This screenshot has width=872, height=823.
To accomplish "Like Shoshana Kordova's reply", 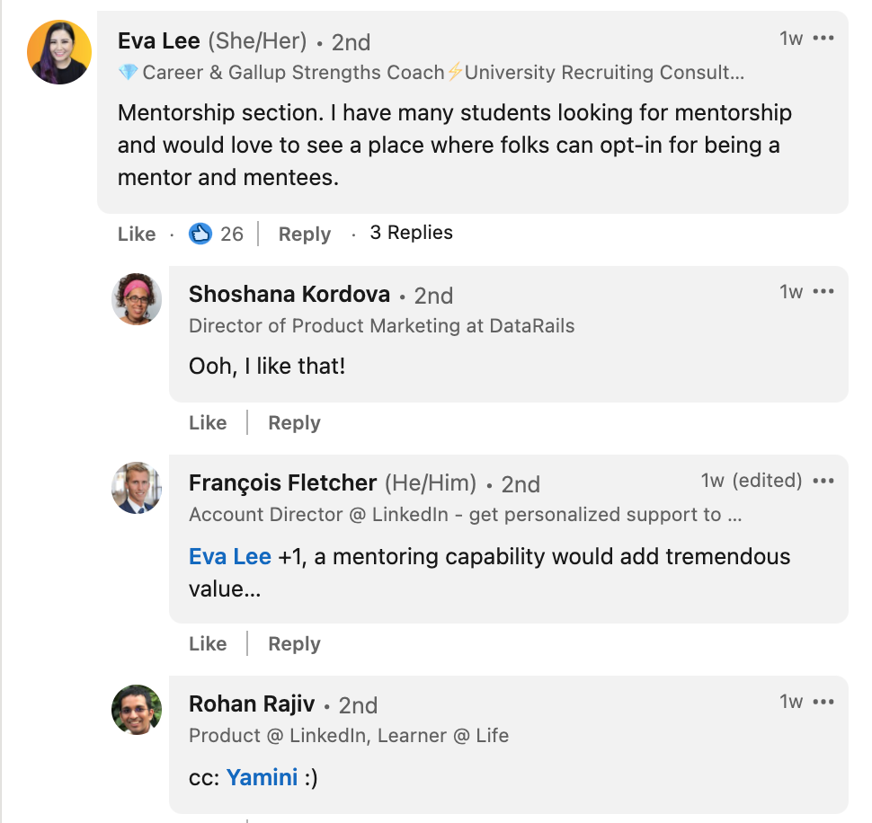I will tap(208, 423).
